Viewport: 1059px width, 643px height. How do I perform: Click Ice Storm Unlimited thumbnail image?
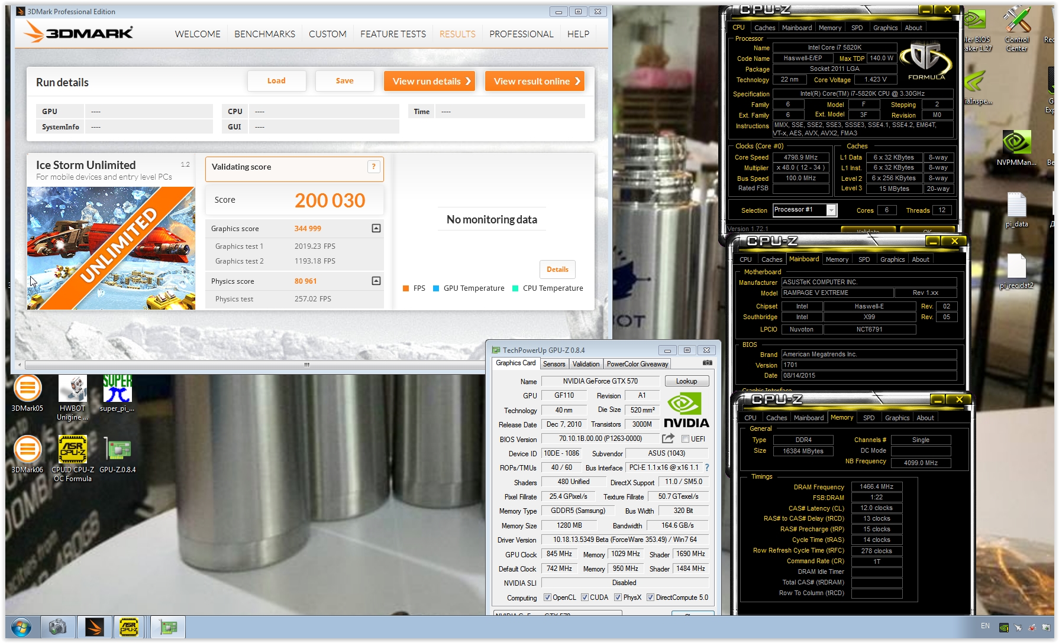[x=111, y=248]
